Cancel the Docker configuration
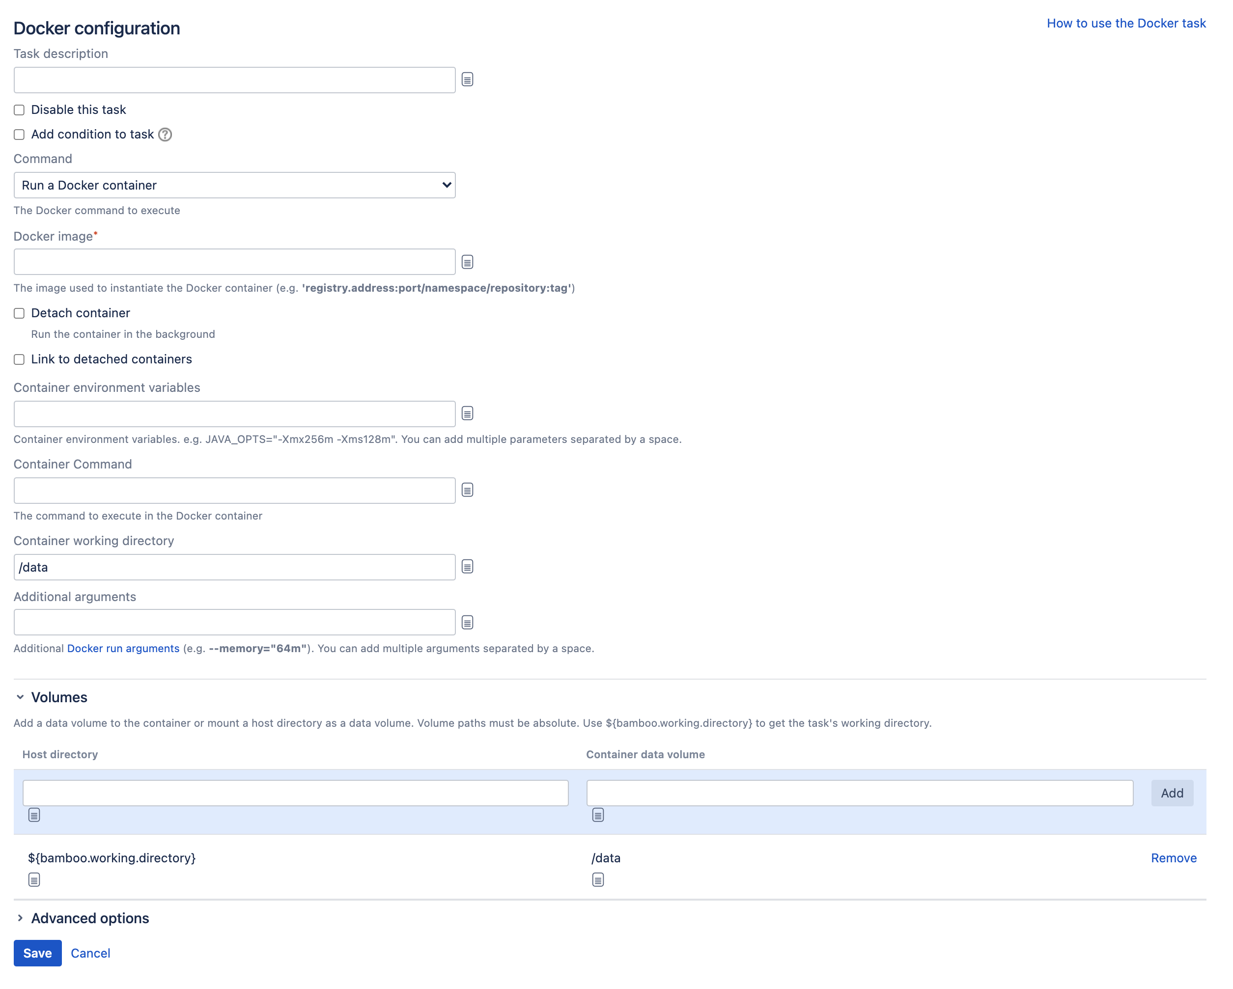 (x=90, y=953)
